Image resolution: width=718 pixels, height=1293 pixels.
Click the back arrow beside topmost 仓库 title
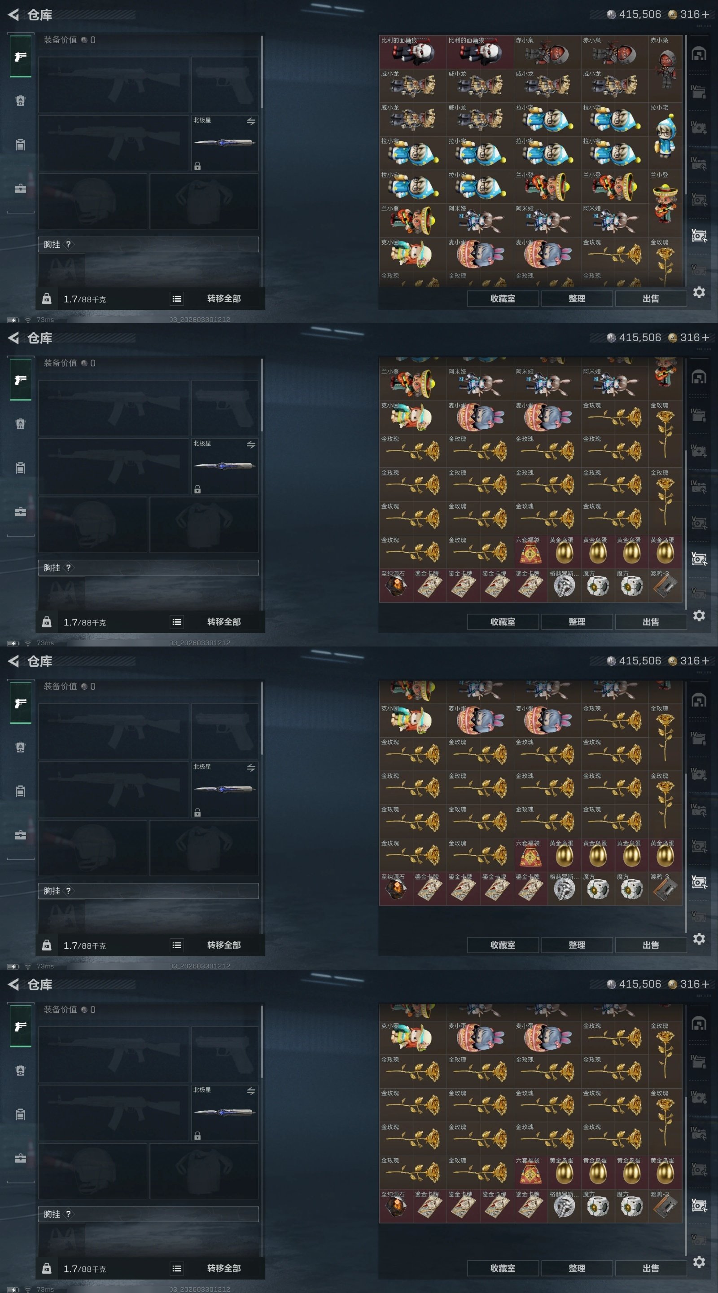click(13, 15)
